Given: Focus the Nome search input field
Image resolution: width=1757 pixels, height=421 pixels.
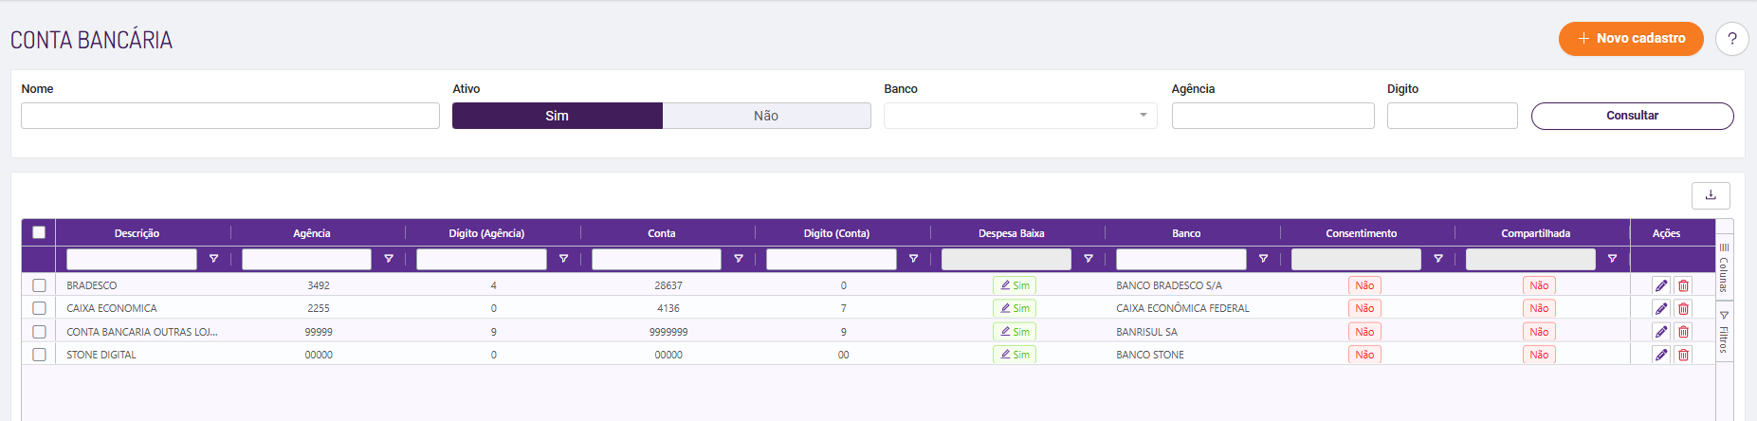Looking at the screenshot, I should (230, 116).
